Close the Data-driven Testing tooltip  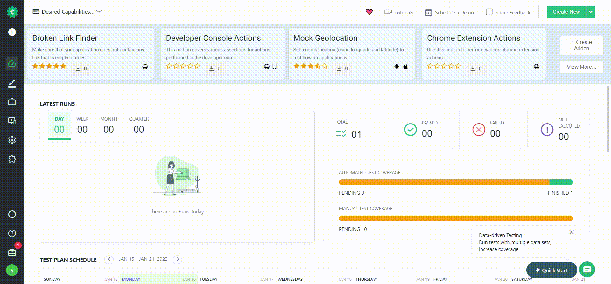pos(572,232)
